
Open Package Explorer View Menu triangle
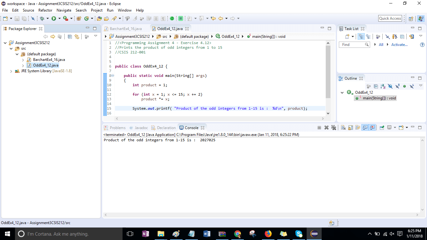click(x=96, y=36)
